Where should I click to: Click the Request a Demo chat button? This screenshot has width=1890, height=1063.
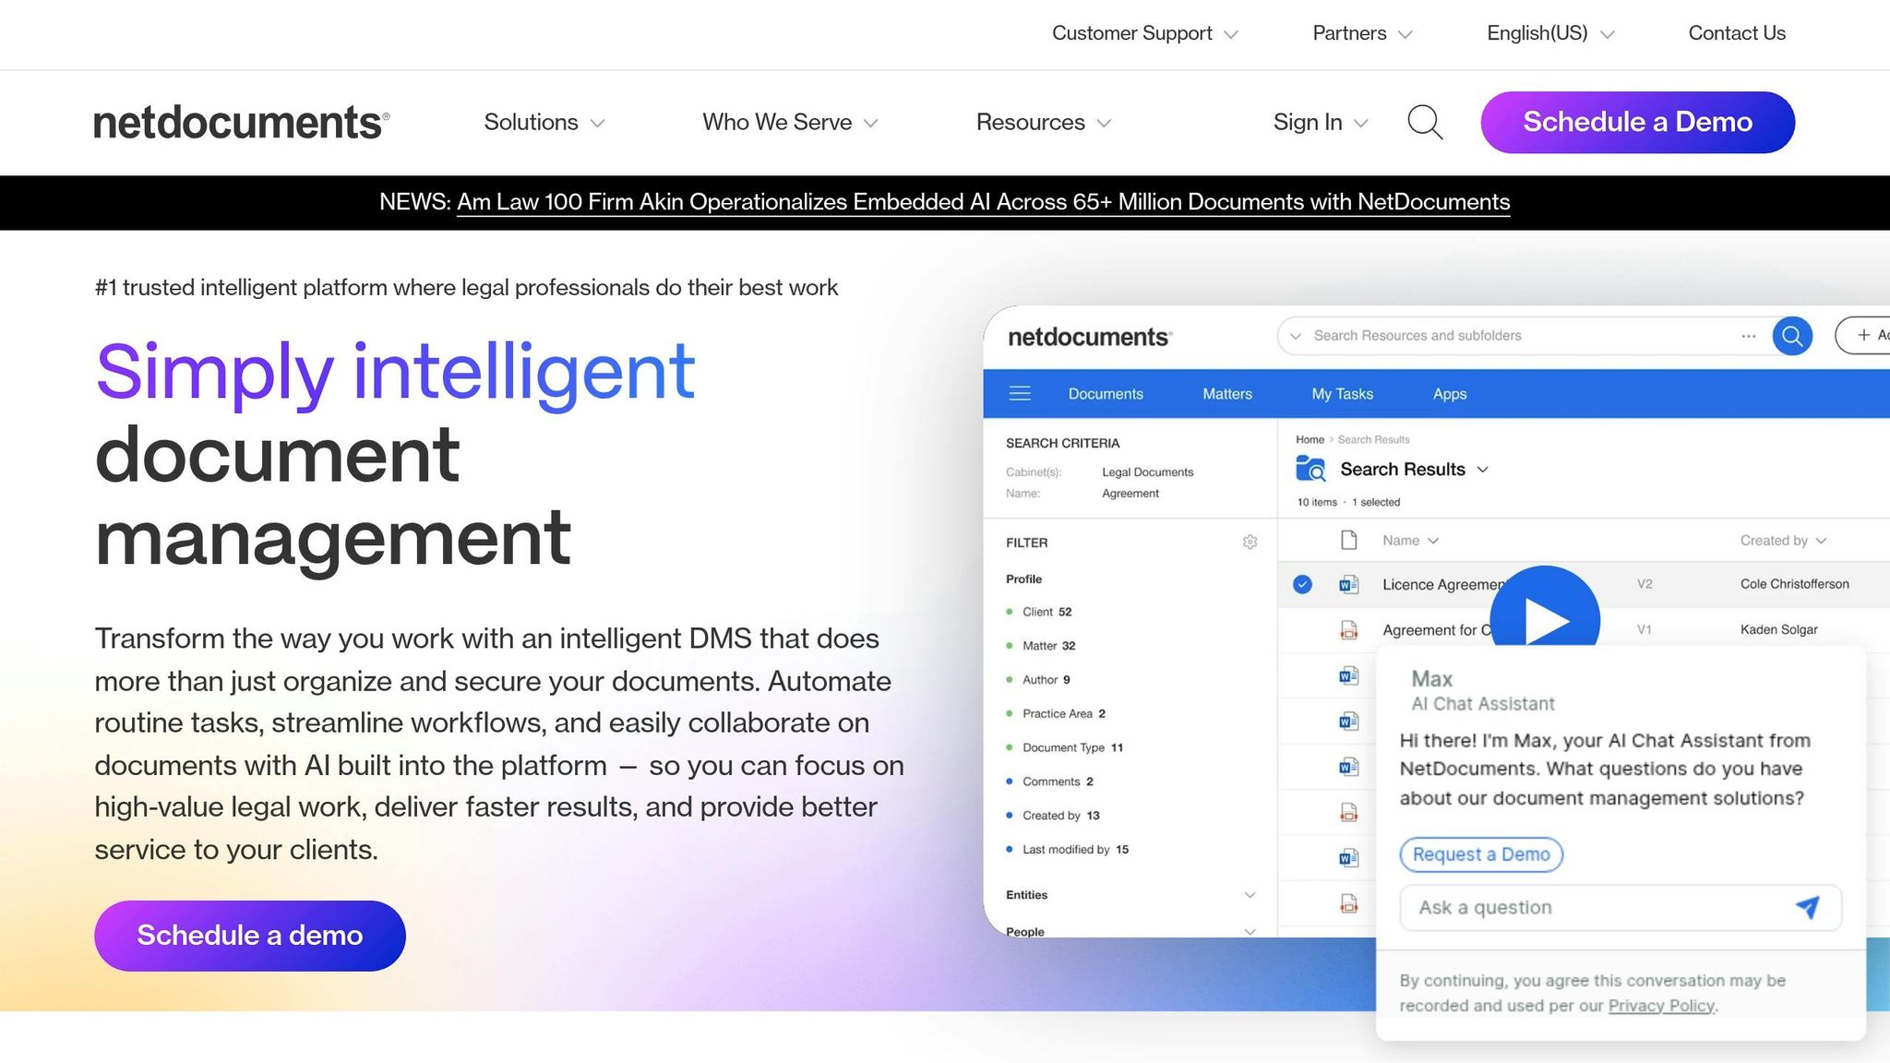click(1480, 854)
